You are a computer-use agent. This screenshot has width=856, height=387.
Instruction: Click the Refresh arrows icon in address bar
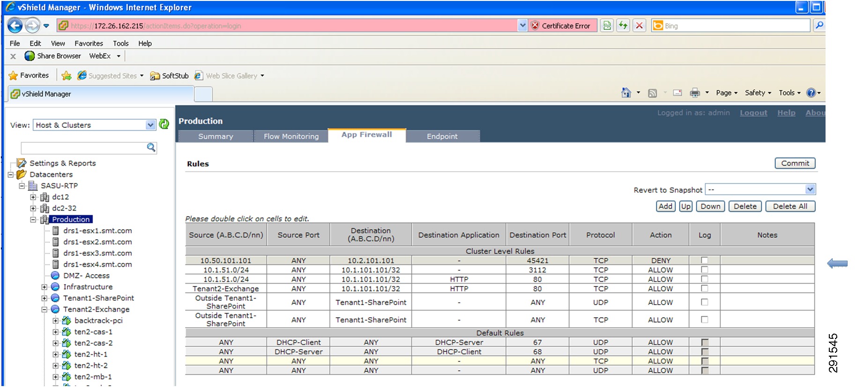(x=623, y=26)
